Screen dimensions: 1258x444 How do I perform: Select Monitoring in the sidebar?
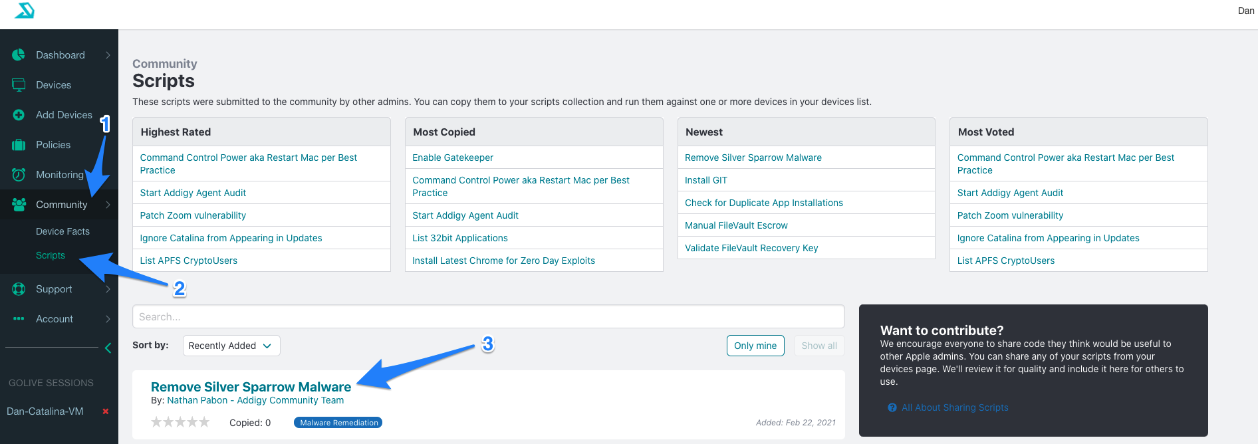60,175
